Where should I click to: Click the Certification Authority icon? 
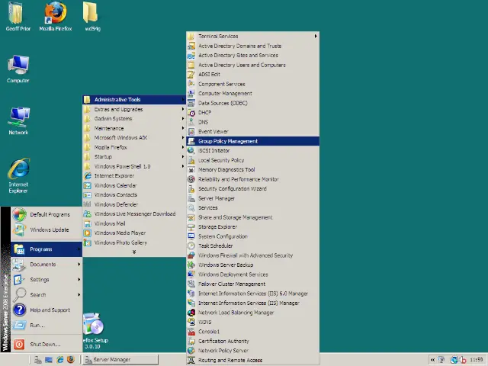coord(191,341)
